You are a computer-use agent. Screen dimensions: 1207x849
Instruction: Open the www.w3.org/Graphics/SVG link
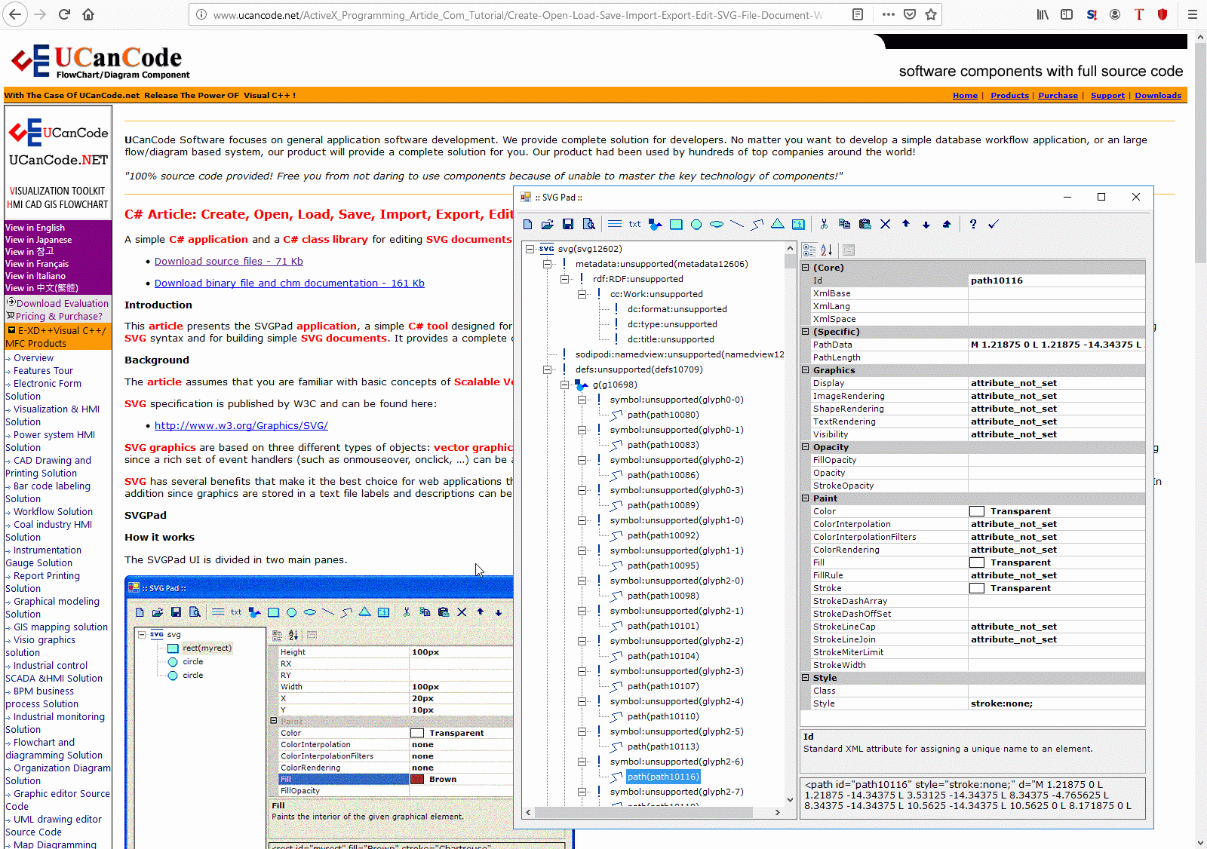(x=241, y=426)
